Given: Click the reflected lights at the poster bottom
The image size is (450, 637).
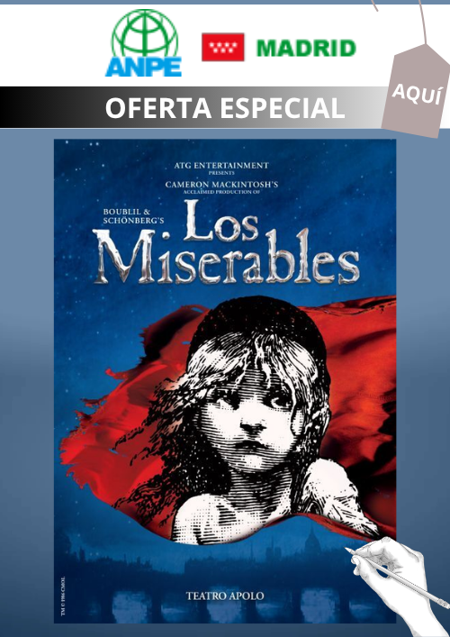Looking at the screenshot, I should point(225,607).
